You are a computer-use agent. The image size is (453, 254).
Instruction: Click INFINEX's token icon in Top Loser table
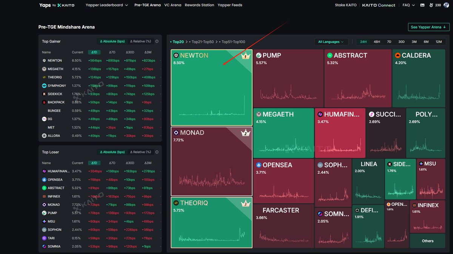pyautogui.click(x=44, y=196)
